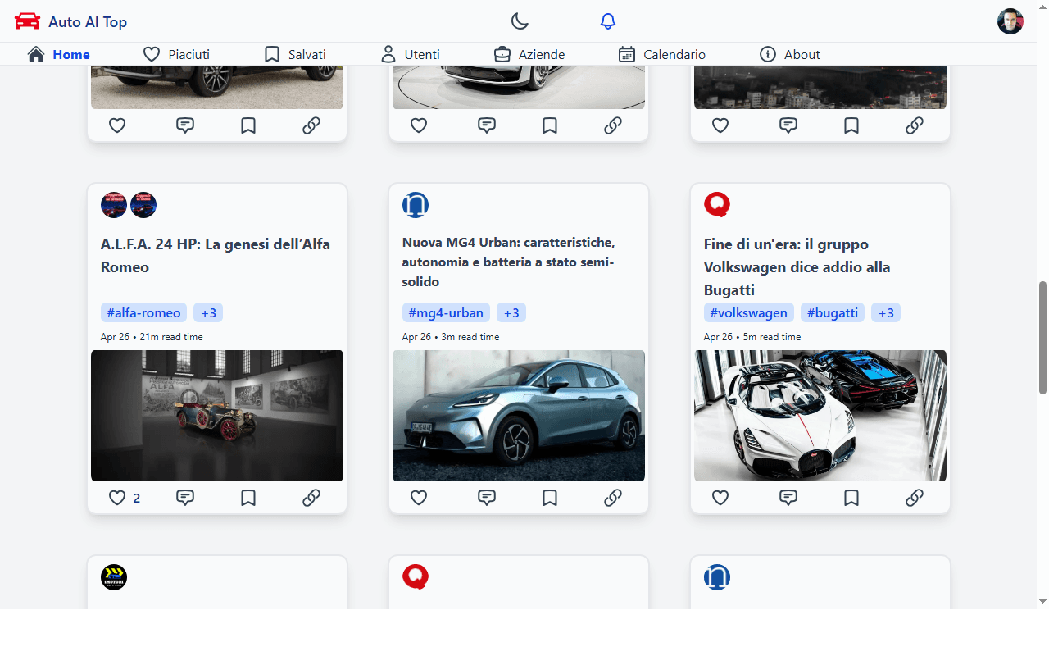
Task: Bookmark icon under top-left dark car image
Action: click(x=248, y=125)
